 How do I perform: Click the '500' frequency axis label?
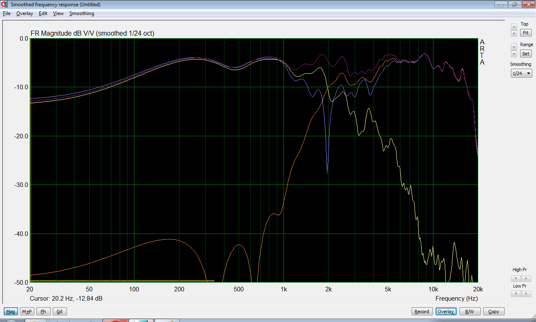click(239, 289)
